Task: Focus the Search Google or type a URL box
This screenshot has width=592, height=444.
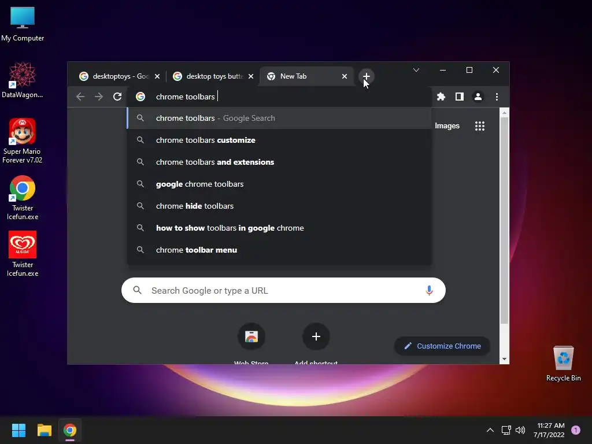Action: (283, 290)
